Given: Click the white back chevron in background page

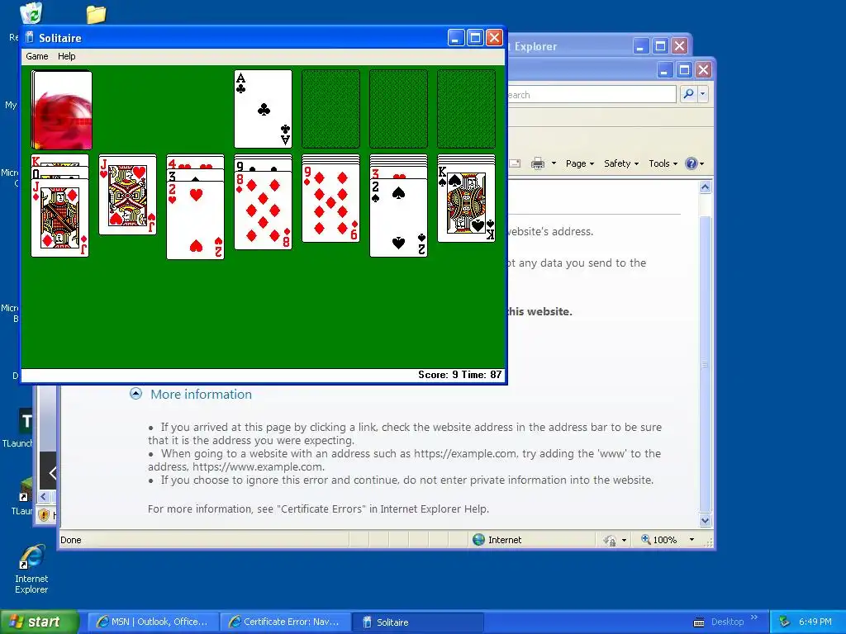Looking at the screenshot, I should point(52,473).
